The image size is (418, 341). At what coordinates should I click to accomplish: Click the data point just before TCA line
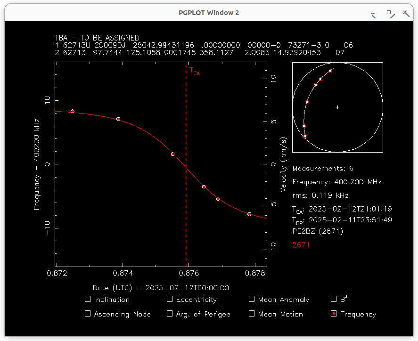tap(172, 154)
